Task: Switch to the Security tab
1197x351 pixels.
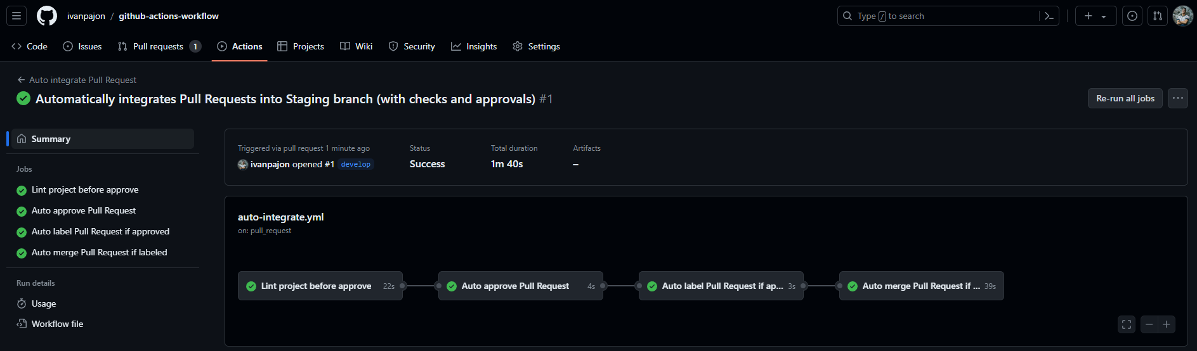Action: click(x=412, y=46)
